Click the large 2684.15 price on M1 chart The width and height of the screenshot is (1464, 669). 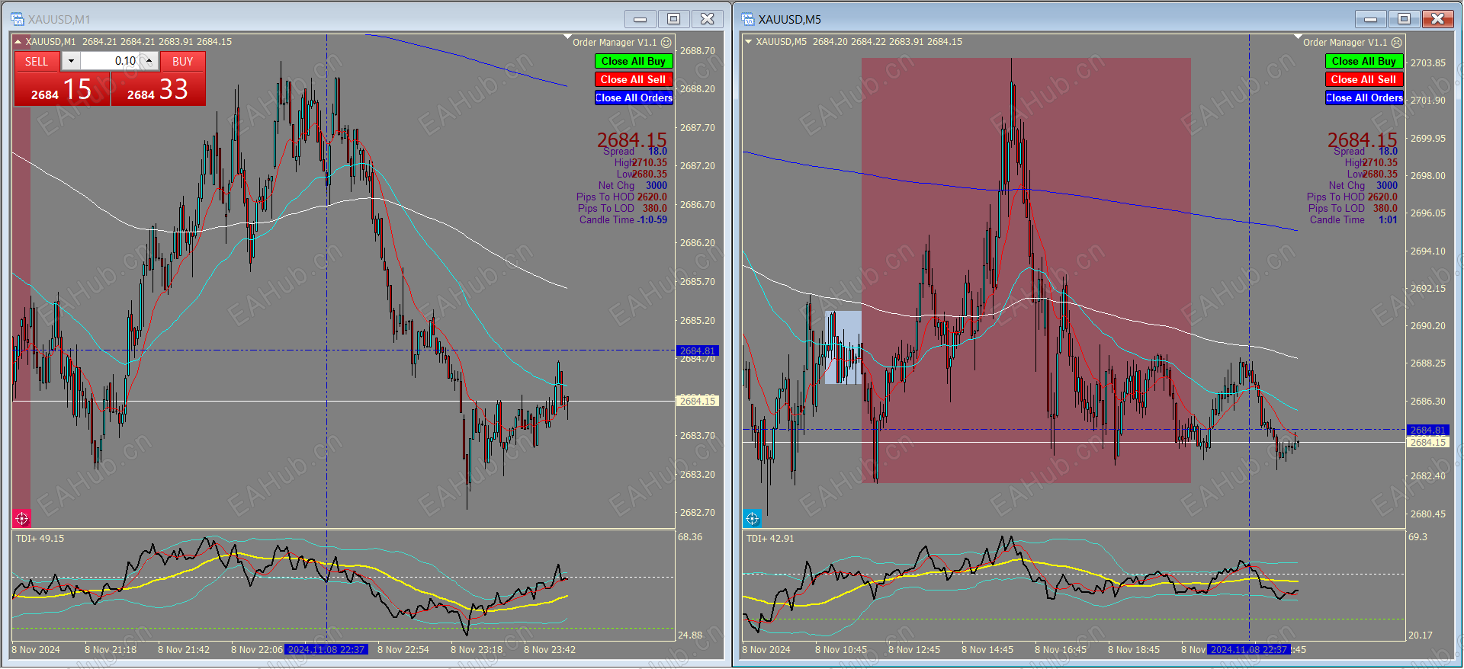(x=631, y=140)
